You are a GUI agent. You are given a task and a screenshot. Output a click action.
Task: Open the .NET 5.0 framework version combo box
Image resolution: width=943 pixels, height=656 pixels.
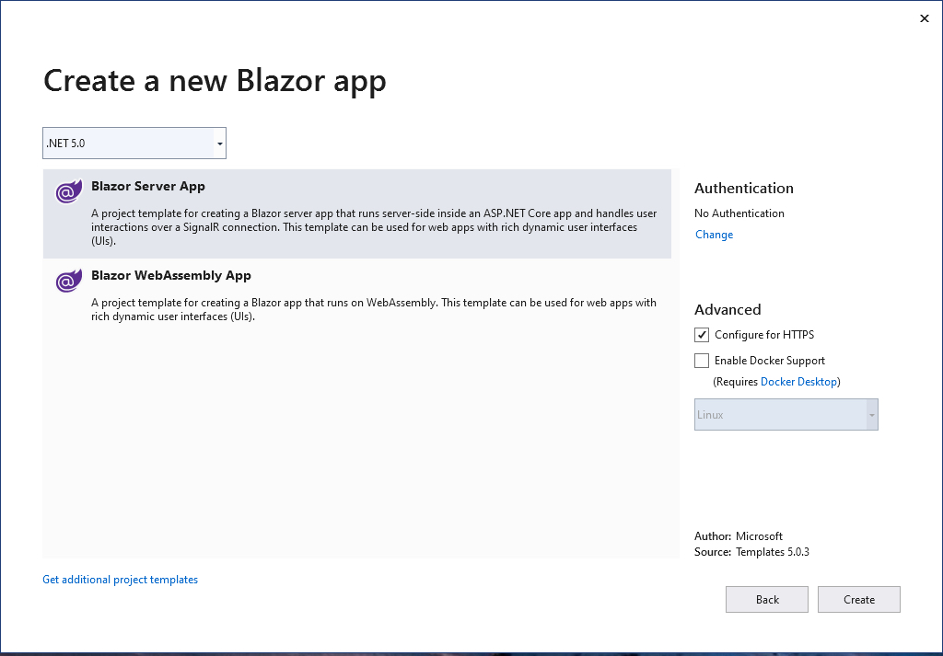coord(129,144)
